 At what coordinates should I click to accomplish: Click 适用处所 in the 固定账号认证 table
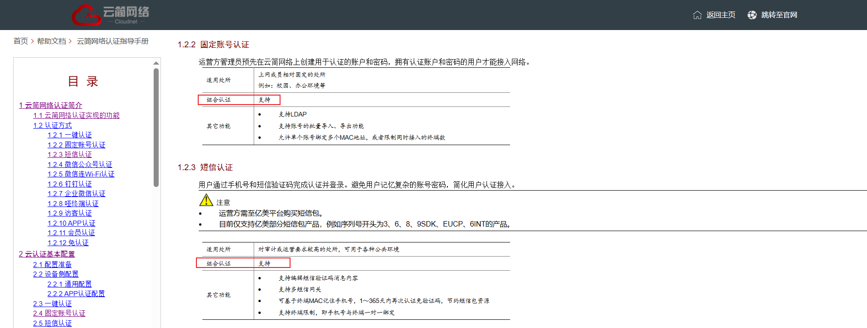(219, 80)
